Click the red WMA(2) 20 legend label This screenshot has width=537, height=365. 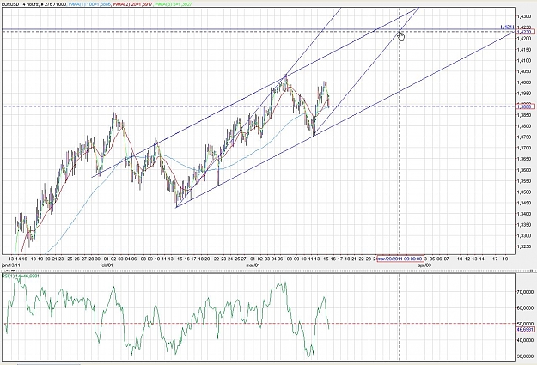[x=133, y=4]
